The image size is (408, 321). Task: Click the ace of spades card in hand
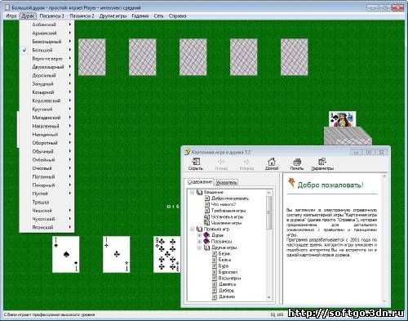coord(66,255)
